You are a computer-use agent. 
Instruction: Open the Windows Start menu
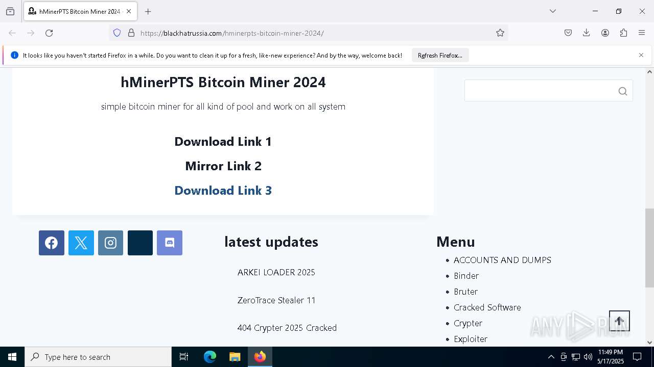(x=12, y=357)
